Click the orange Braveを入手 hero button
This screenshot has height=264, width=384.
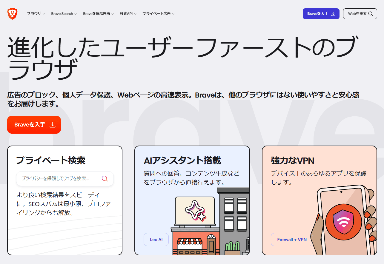pyautogui.click(x=34, y=125)
